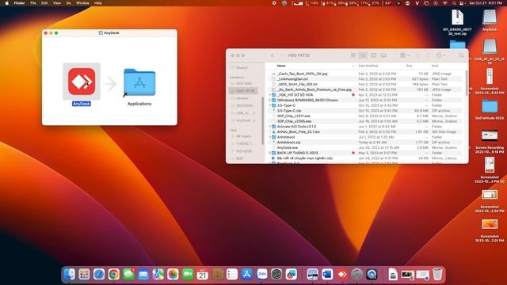Open Wi-Fi status in the menu bar
The image size is (507, 285).
click(445, 3)
